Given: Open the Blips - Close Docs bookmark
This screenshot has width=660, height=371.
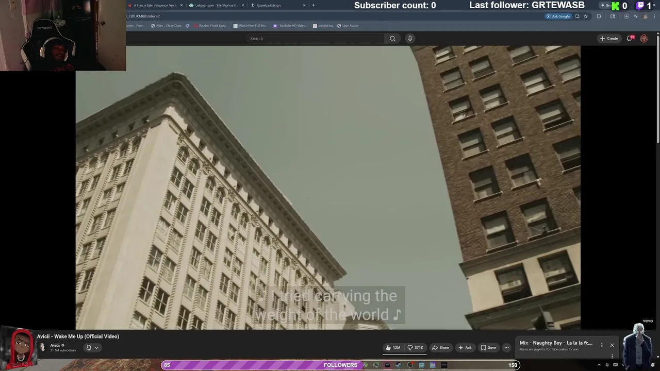Looking at the screenshot, I should tap(166, 25).
